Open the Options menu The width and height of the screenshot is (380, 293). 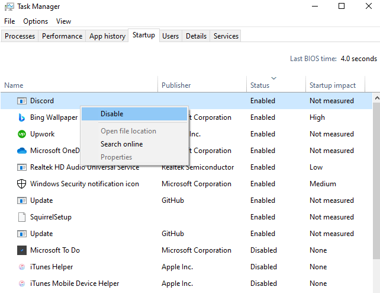[x=36, y=21]
